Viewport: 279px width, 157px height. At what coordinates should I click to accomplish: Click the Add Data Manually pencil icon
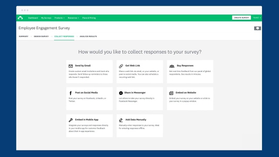[x=121, y=120]
